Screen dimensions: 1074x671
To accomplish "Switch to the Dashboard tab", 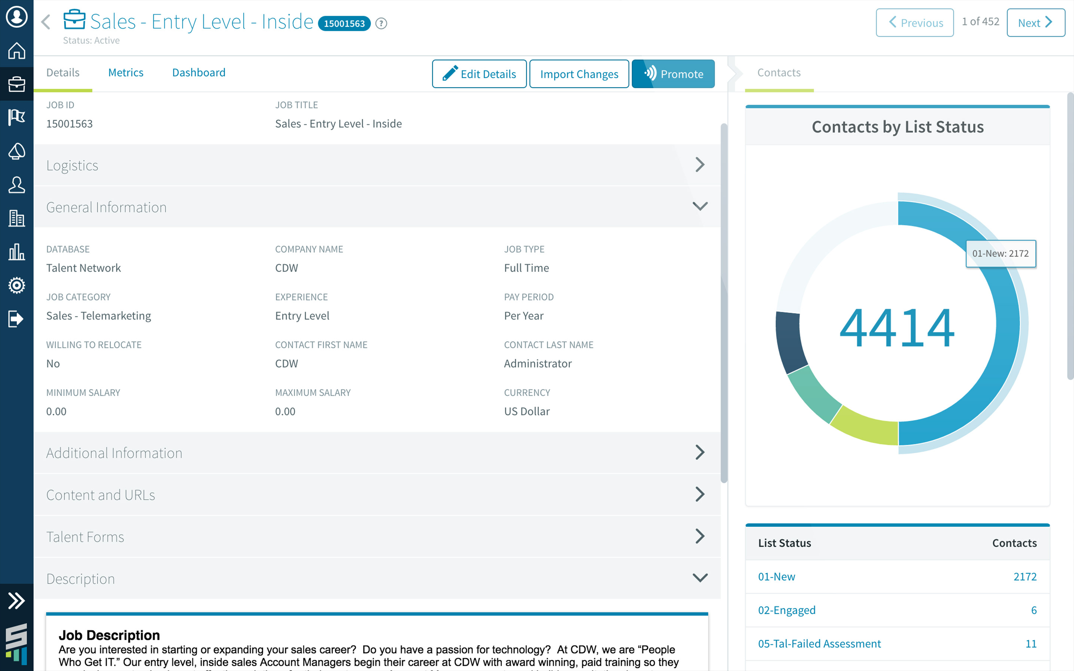I will 198,72.
